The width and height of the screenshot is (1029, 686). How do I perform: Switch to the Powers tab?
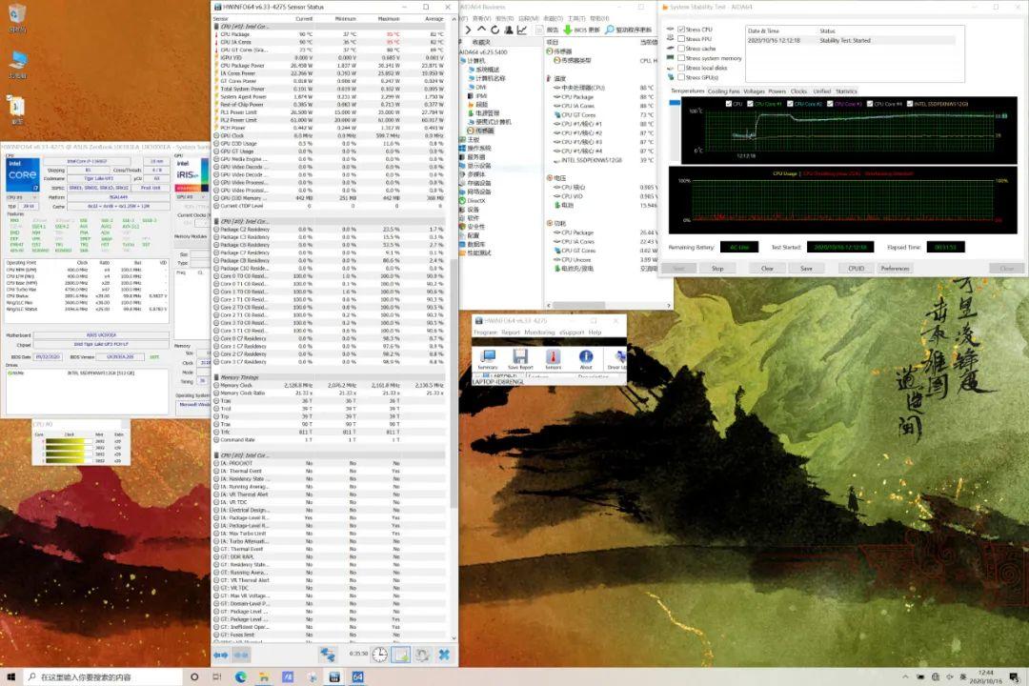pos(777,91)
